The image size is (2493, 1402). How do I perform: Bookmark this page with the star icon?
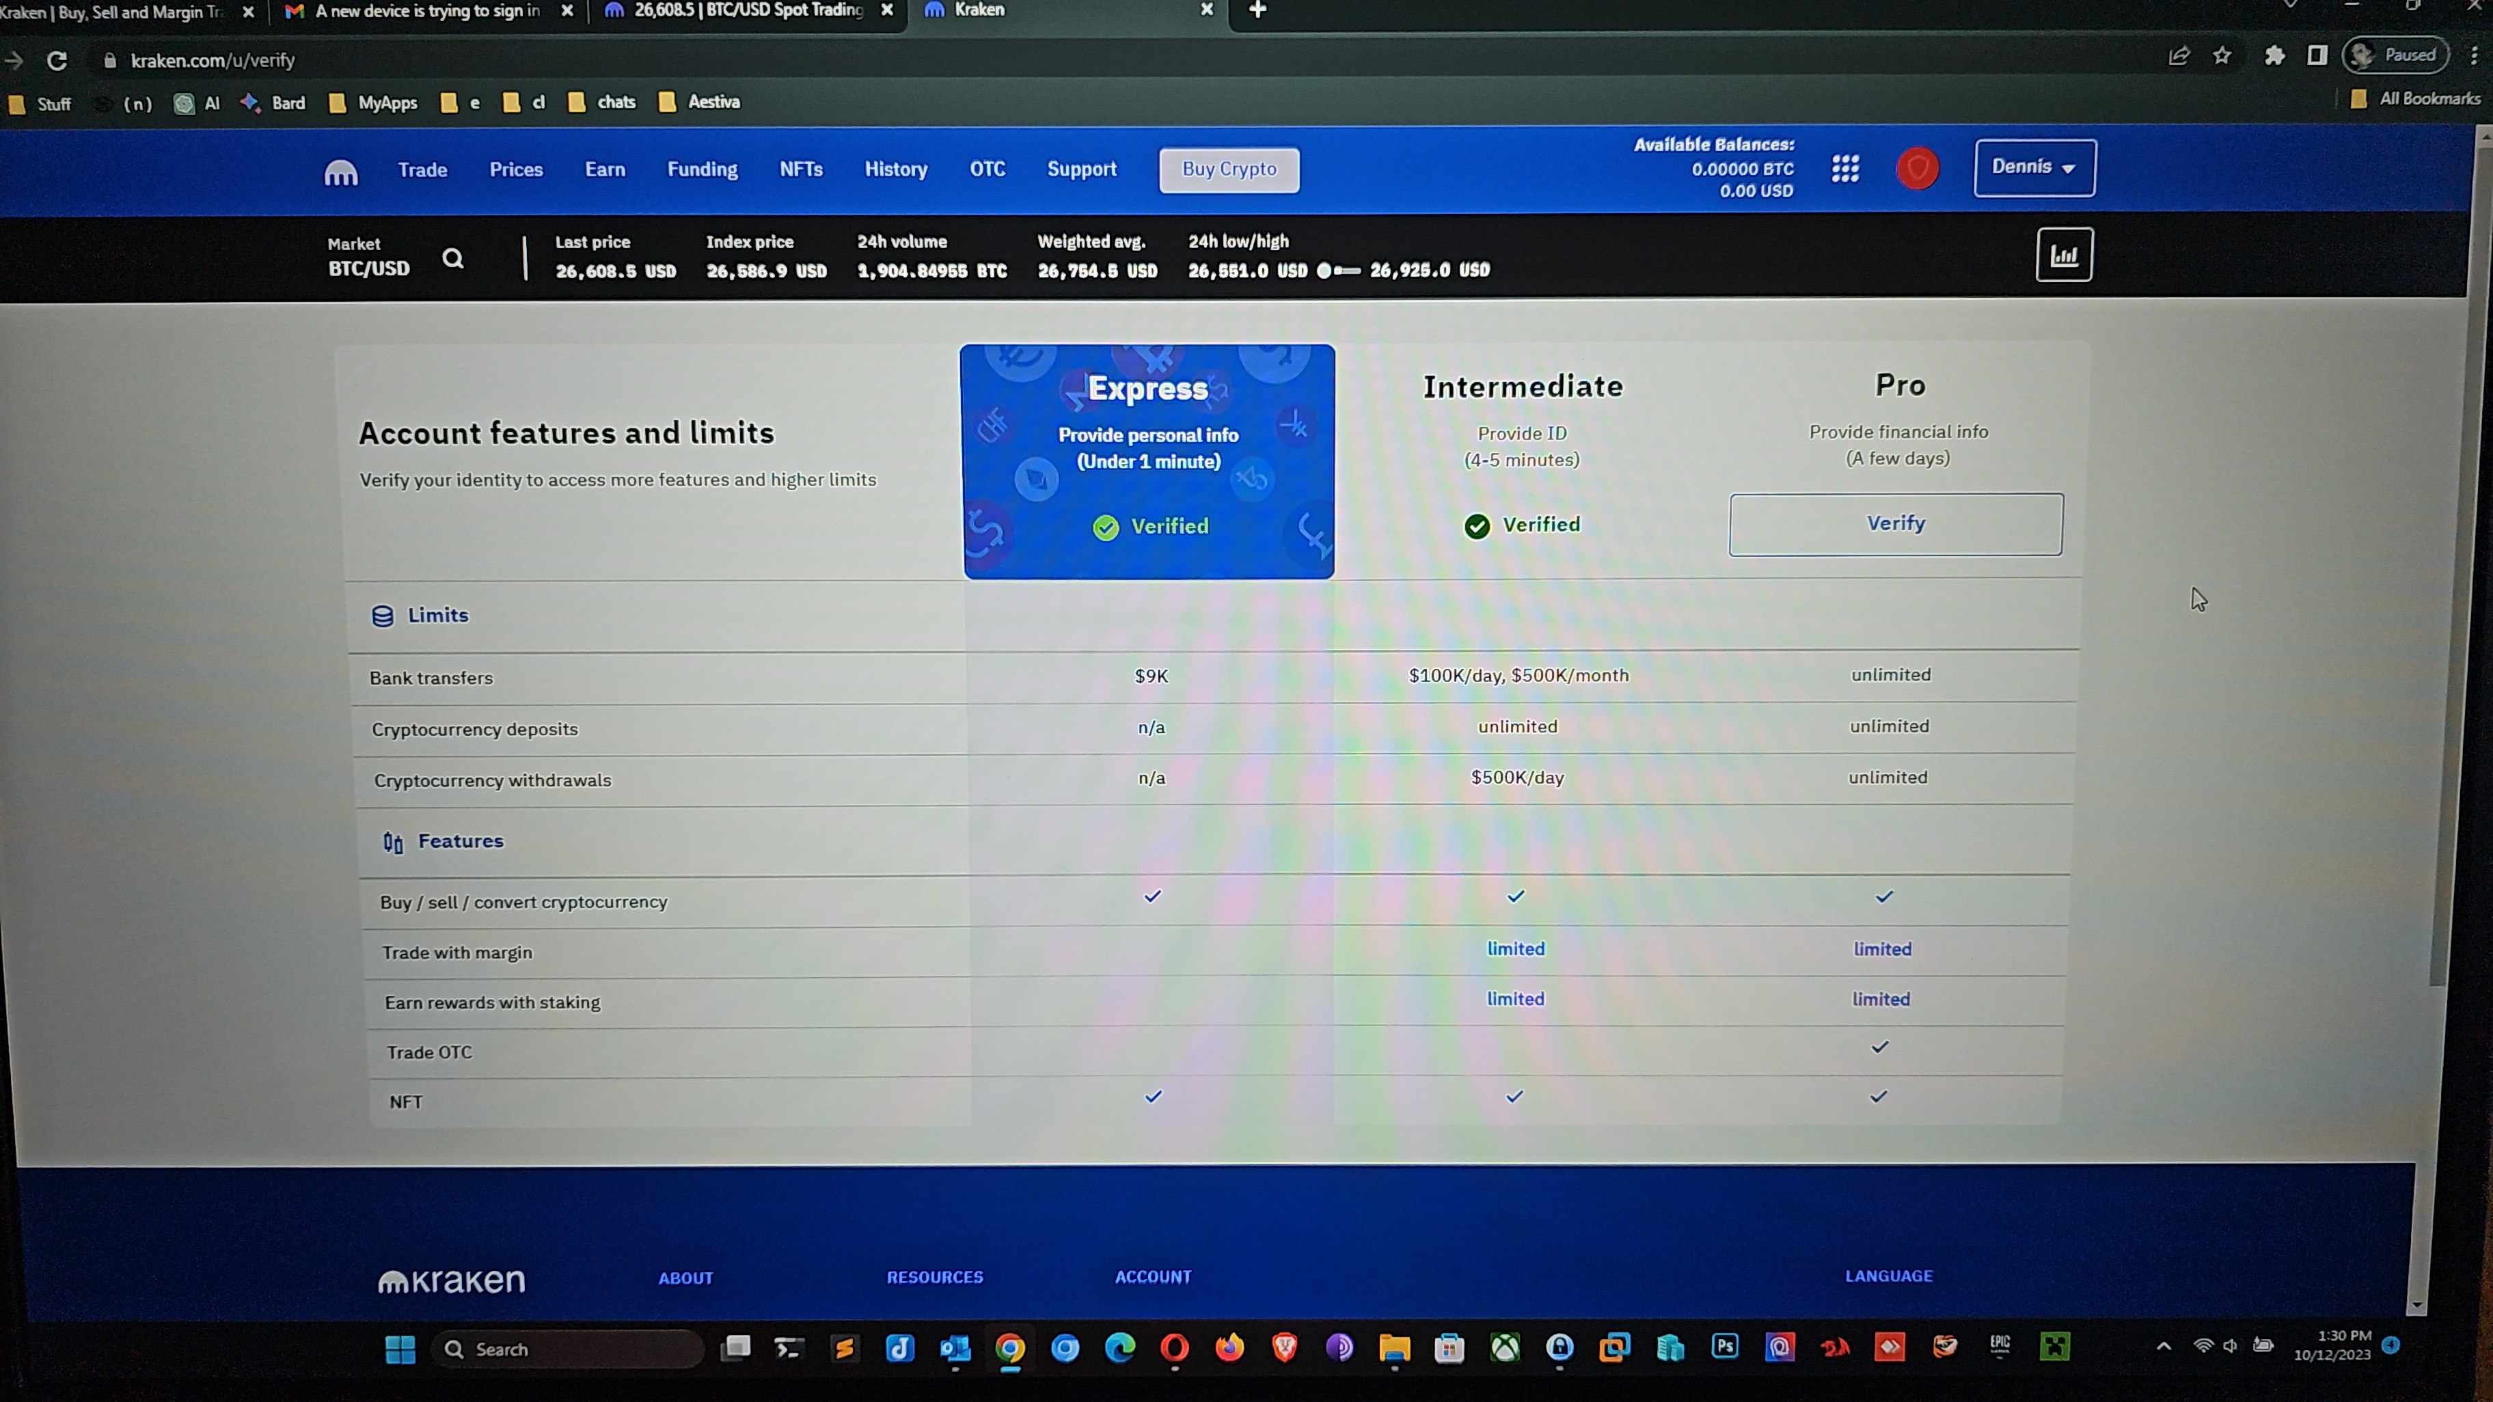(x=2222, y=56)
